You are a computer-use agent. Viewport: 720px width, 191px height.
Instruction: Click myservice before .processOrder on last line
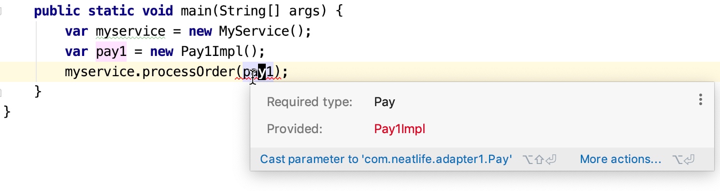[100, 72]
